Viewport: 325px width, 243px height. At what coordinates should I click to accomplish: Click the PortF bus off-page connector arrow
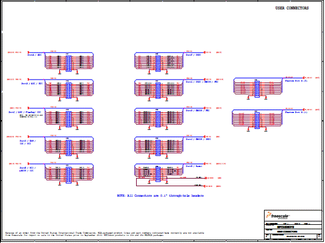tap(205, 53)
